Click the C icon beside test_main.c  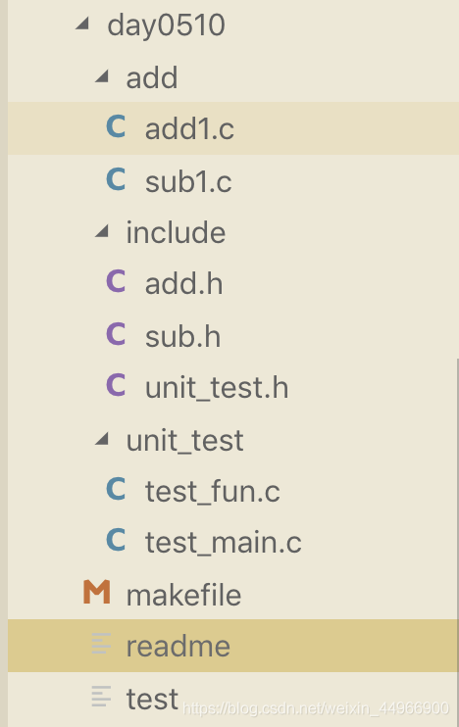point(116,540)
